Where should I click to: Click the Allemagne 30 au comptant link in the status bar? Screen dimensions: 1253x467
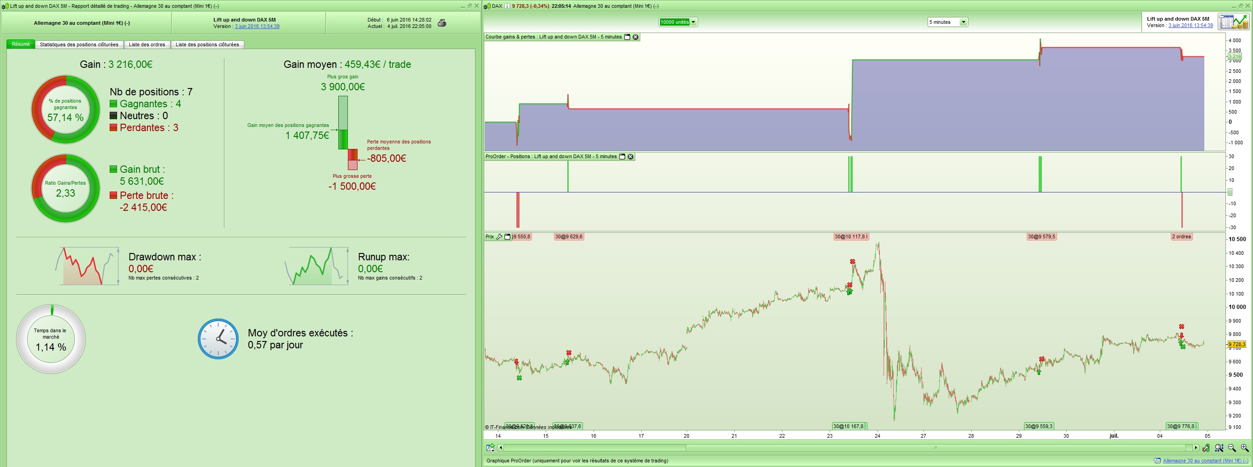[1205, 461]
